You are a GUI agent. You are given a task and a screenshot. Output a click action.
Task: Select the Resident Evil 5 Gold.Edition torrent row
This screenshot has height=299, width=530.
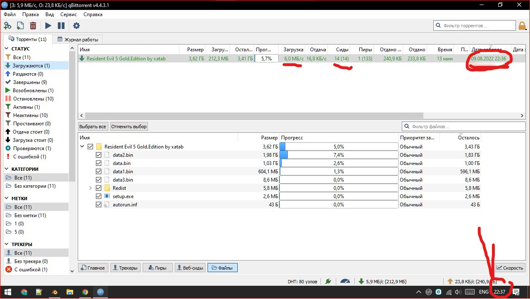(302, 58)
